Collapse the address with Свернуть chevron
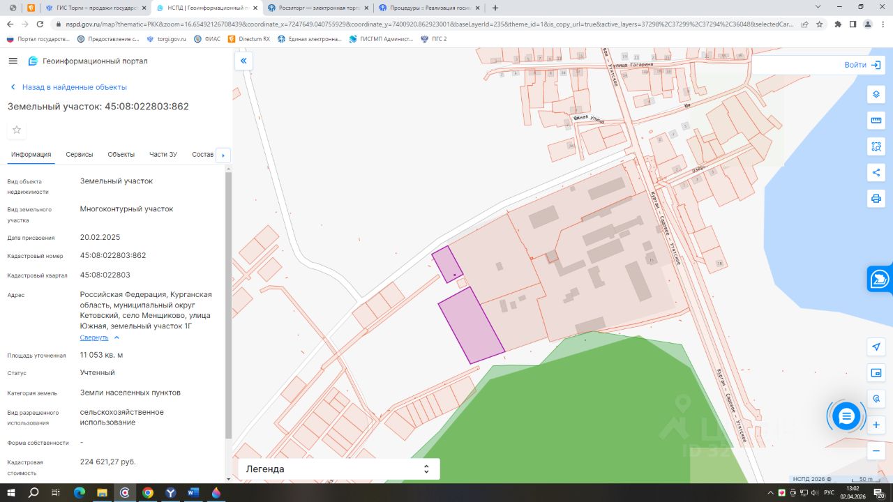893x502 pixels. point(117,337)
